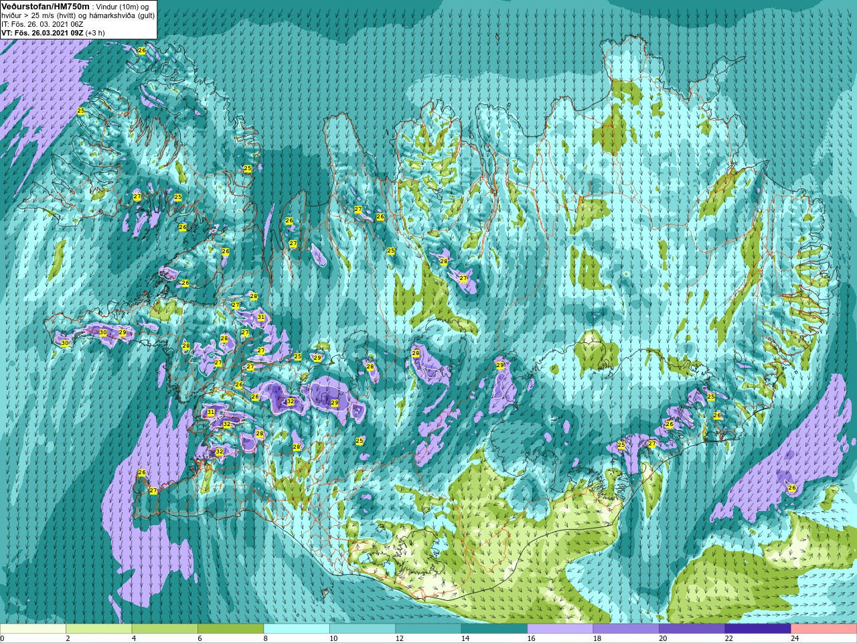The image size is (857, 643).
Task: Click the legend scale tick label '8'
Action: tap(266, 638)
